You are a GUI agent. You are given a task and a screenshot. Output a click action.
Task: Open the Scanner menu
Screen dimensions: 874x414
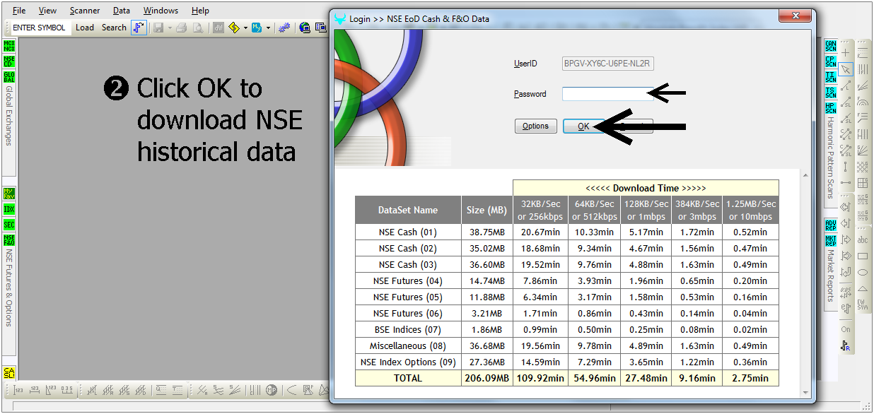[85, 11]
